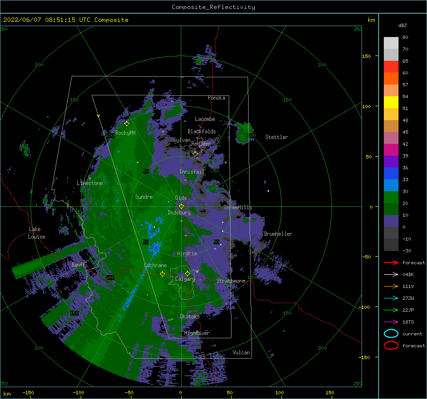The height and width of the screenshot is (399, 427).
Task: Select the 10 dBZ purple swatch
Action: coord(391,221)
